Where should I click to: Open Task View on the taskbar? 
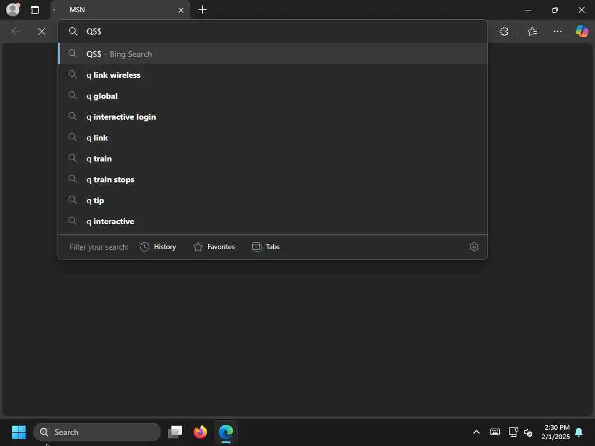(175, 432)
